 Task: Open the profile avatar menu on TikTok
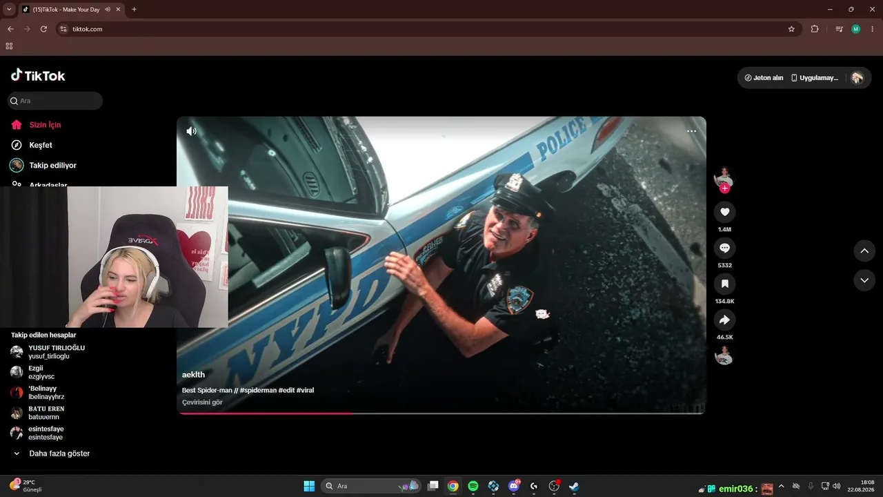click(x=857, y=78)
